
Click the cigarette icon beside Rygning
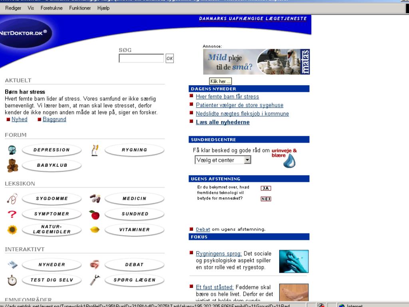95,150
